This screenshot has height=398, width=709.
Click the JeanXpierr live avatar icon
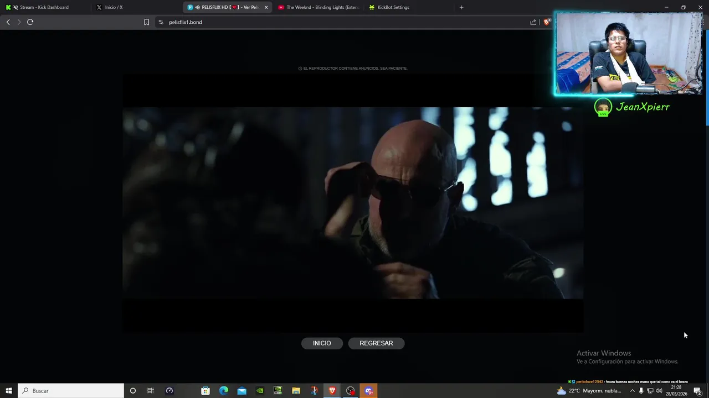(603, 107)
